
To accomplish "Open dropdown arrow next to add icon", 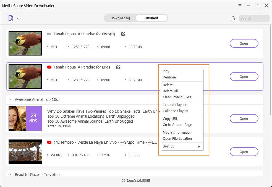I will (18, 18).
